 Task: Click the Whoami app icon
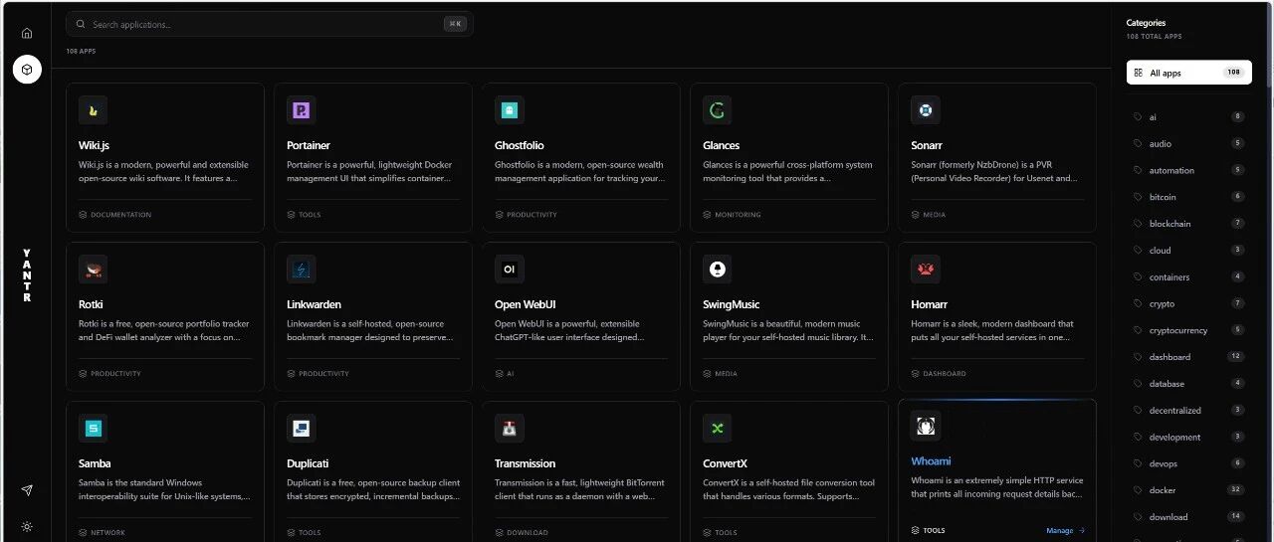point(925,426)
